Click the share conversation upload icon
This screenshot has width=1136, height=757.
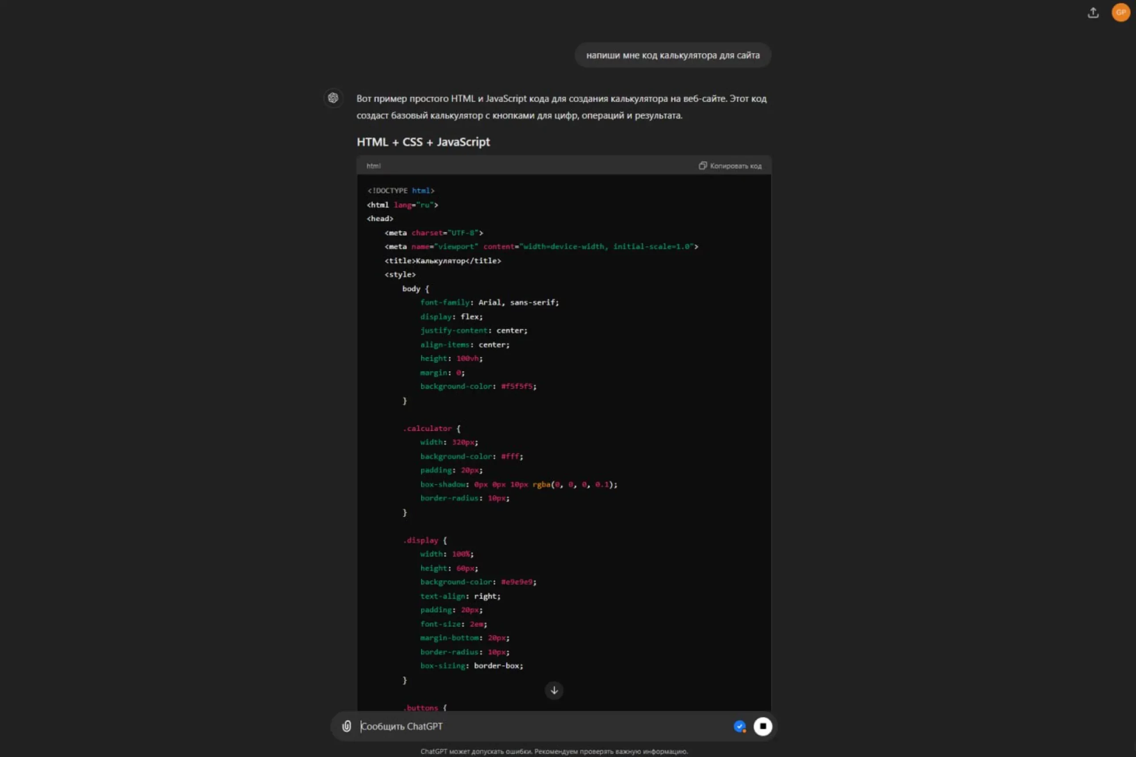[x=1093, y=13]
